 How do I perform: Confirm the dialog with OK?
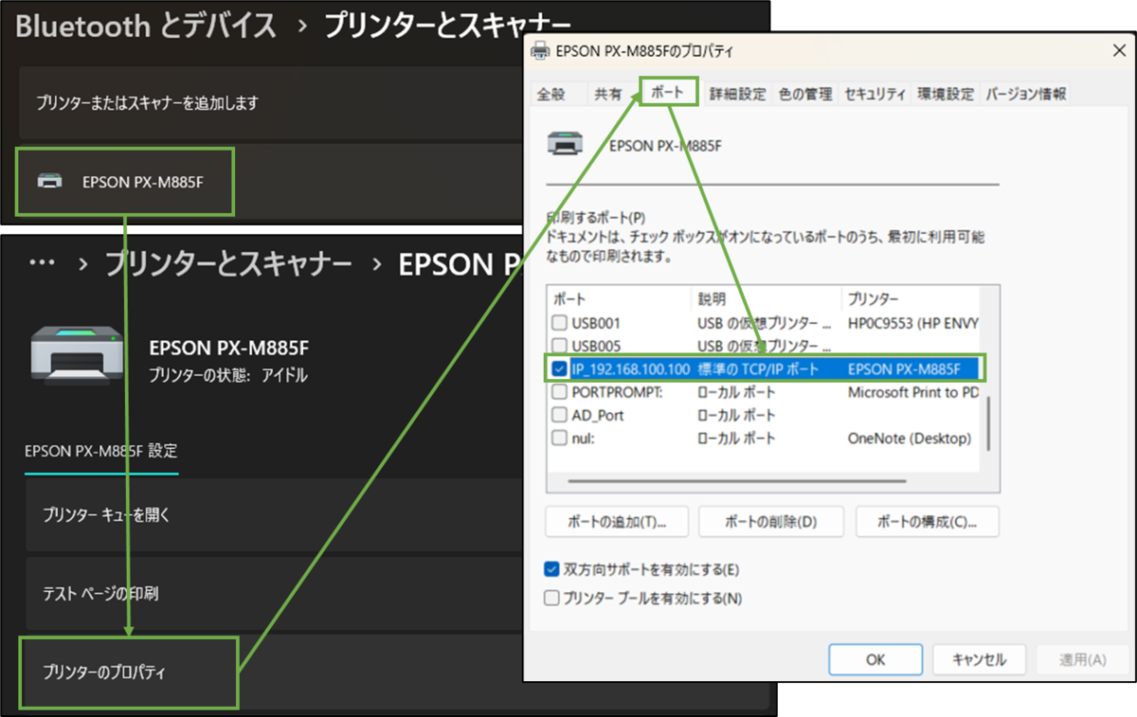(x=875, y=659)
